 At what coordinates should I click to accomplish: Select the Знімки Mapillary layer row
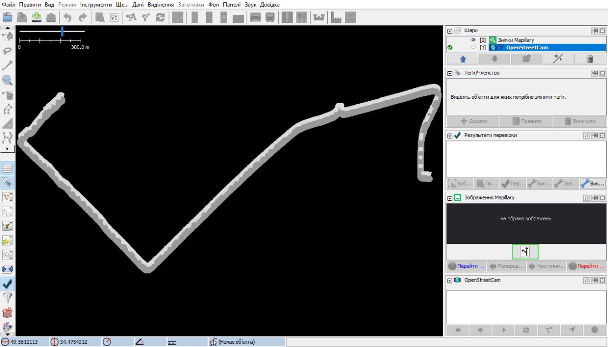[526, 40]
